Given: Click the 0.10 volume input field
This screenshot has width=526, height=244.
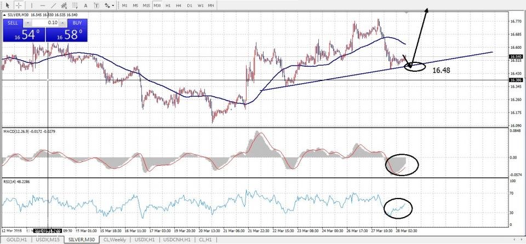Looking at the screenshot, I should pos(45,23).
